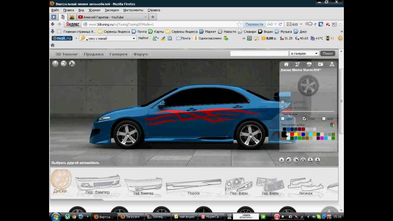The image size is (393, 221).
Task: Click the Найти! button in Mail.ru toolbar
Action: click(143, 38)
